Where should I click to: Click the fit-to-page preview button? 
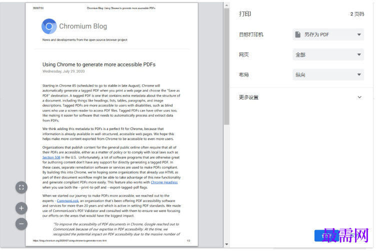pyautogui.click(x=21, y=187)
